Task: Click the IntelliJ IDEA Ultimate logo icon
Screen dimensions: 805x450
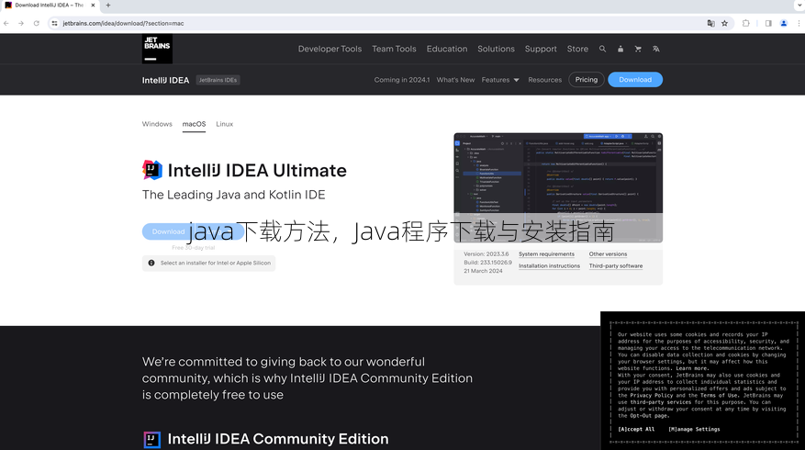Action: [x=152, y=170]
